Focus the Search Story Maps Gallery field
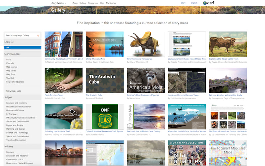 click(22, 35)
